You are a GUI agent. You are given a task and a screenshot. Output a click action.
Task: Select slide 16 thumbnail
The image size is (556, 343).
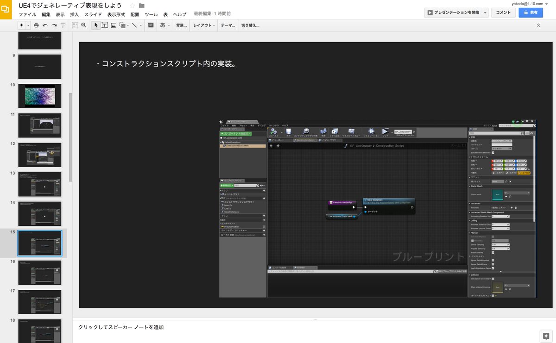pyautogui.click(x=40, y=273)
